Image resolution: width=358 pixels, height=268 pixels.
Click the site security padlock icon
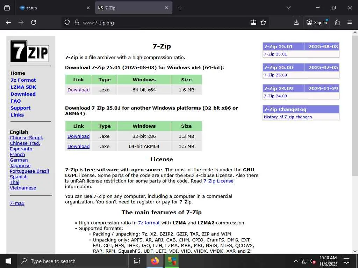pos(77,22)
